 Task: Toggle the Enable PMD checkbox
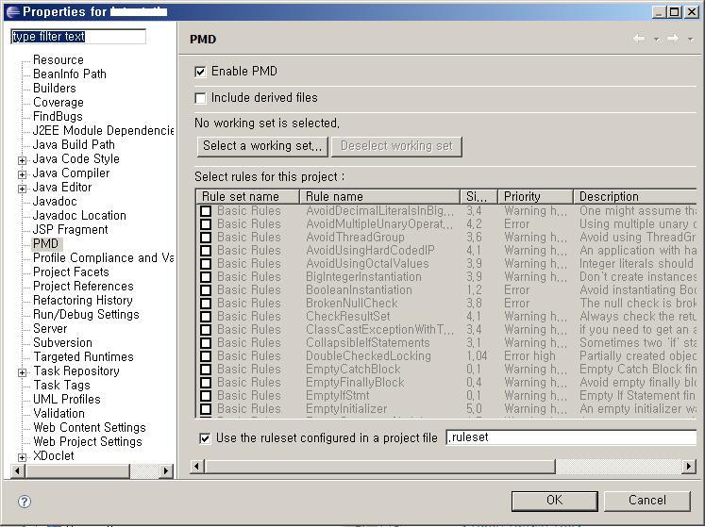coord(200,72)
